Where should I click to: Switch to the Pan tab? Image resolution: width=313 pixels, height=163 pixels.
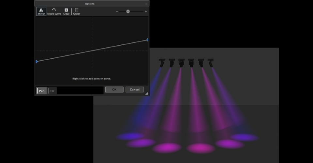(x=42, y=91)
